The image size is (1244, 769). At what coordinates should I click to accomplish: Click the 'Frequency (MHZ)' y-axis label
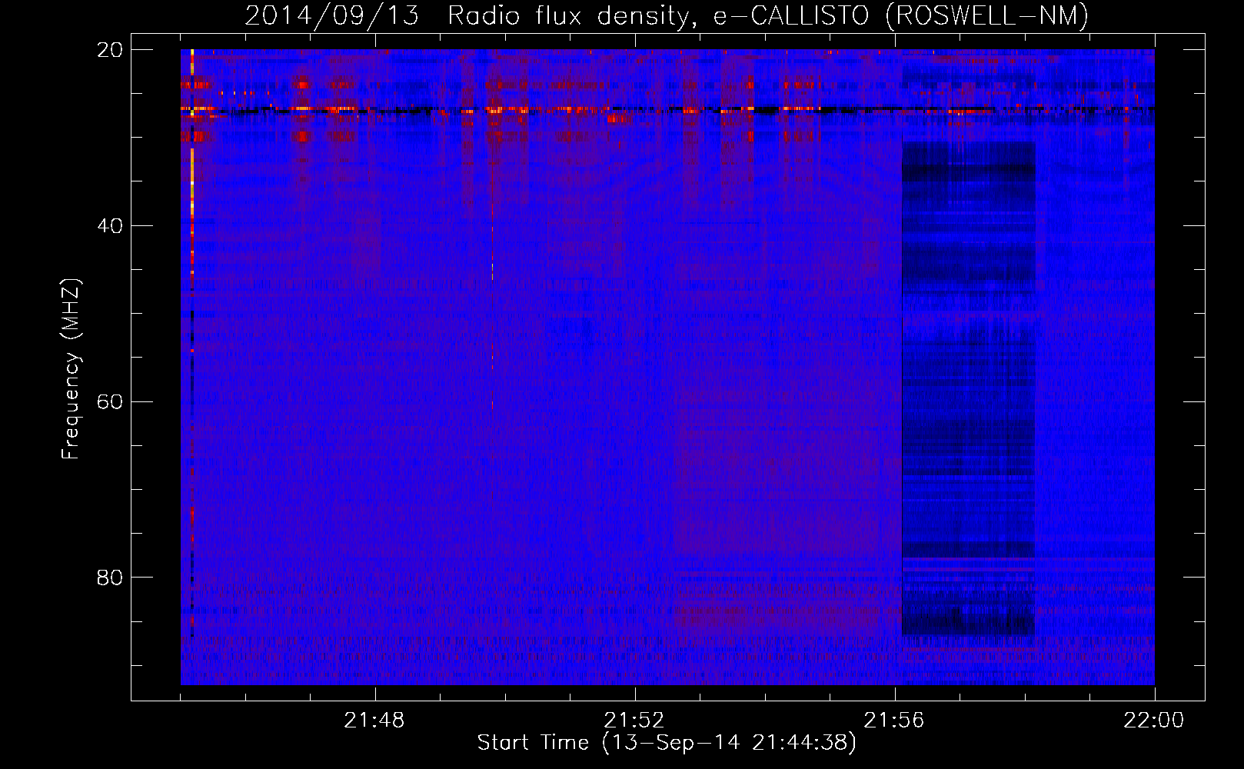pyautogui.click(x=71, y=369)
